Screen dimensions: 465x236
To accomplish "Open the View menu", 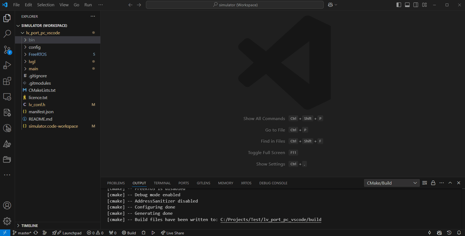I will pos(64,5).
